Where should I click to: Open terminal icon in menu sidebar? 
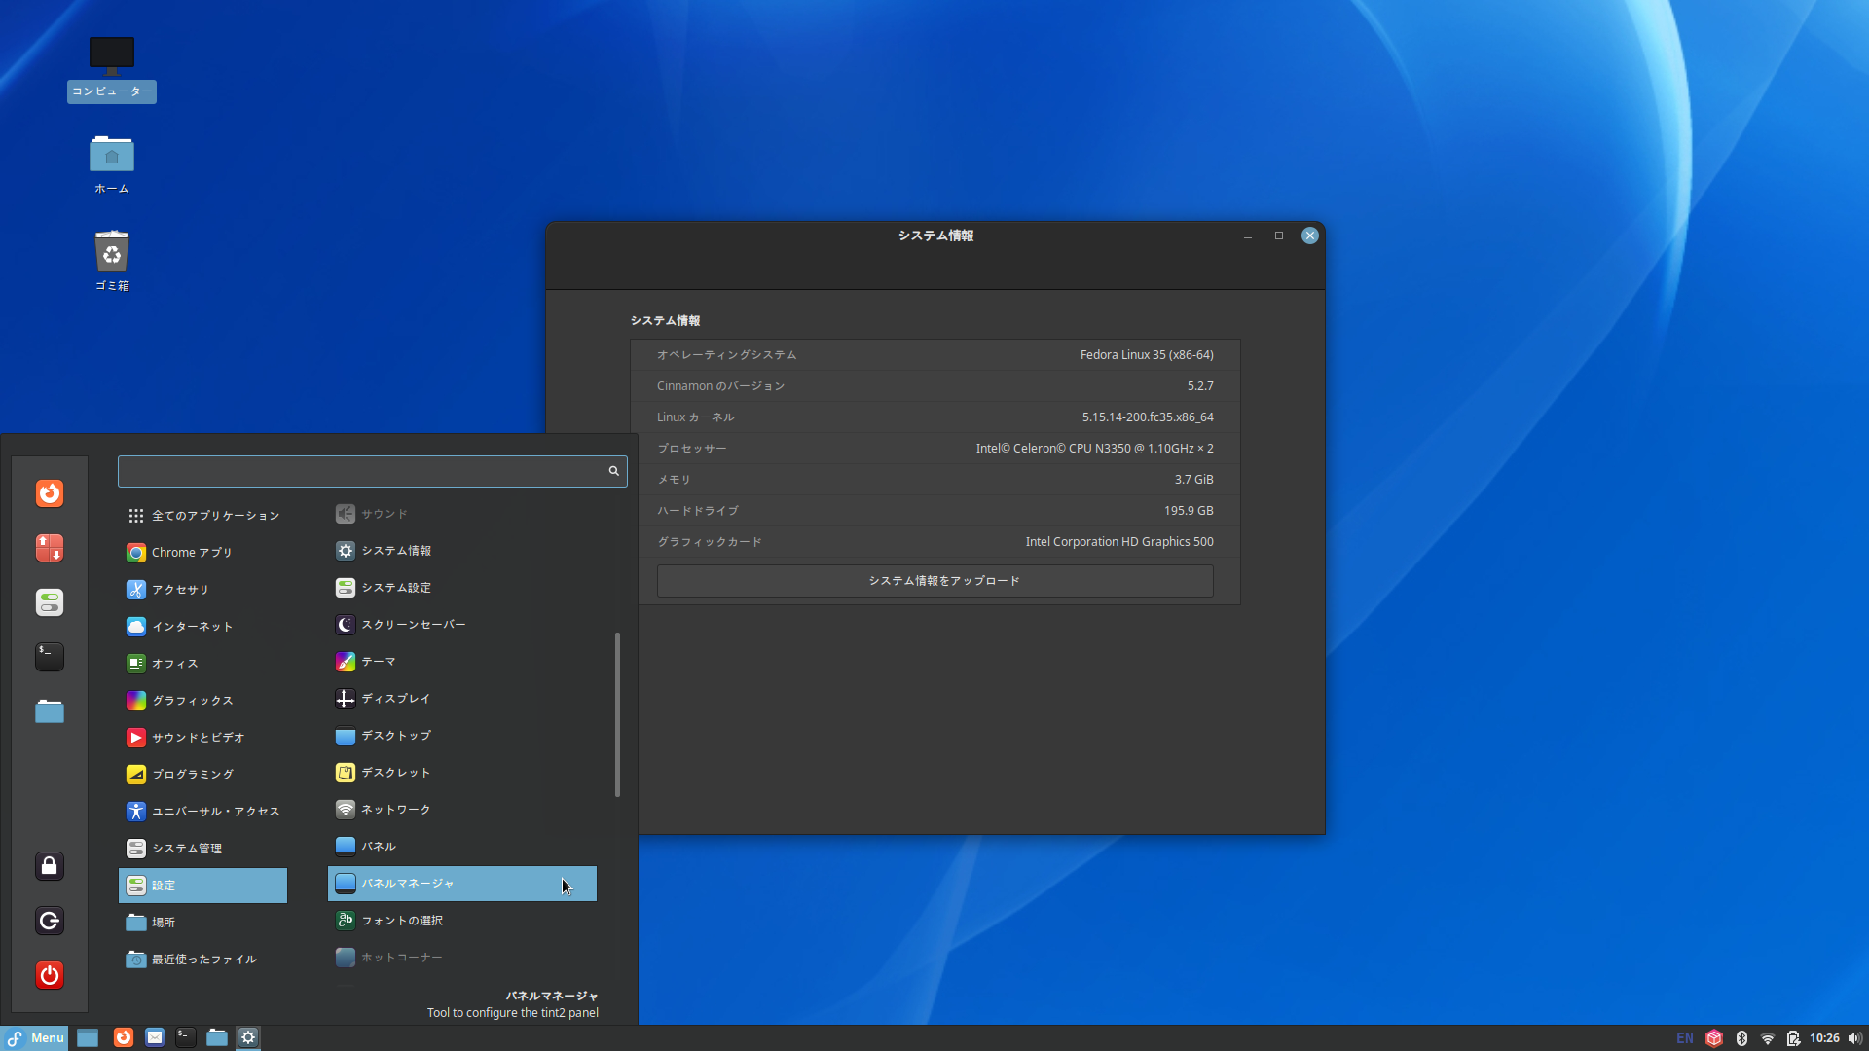50,657
